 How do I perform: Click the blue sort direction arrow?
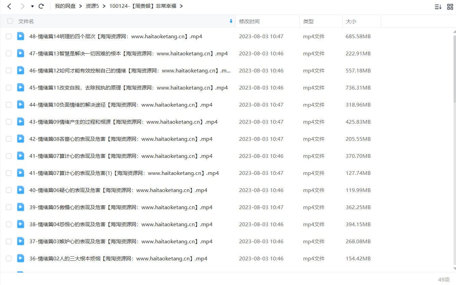[231, 21]
